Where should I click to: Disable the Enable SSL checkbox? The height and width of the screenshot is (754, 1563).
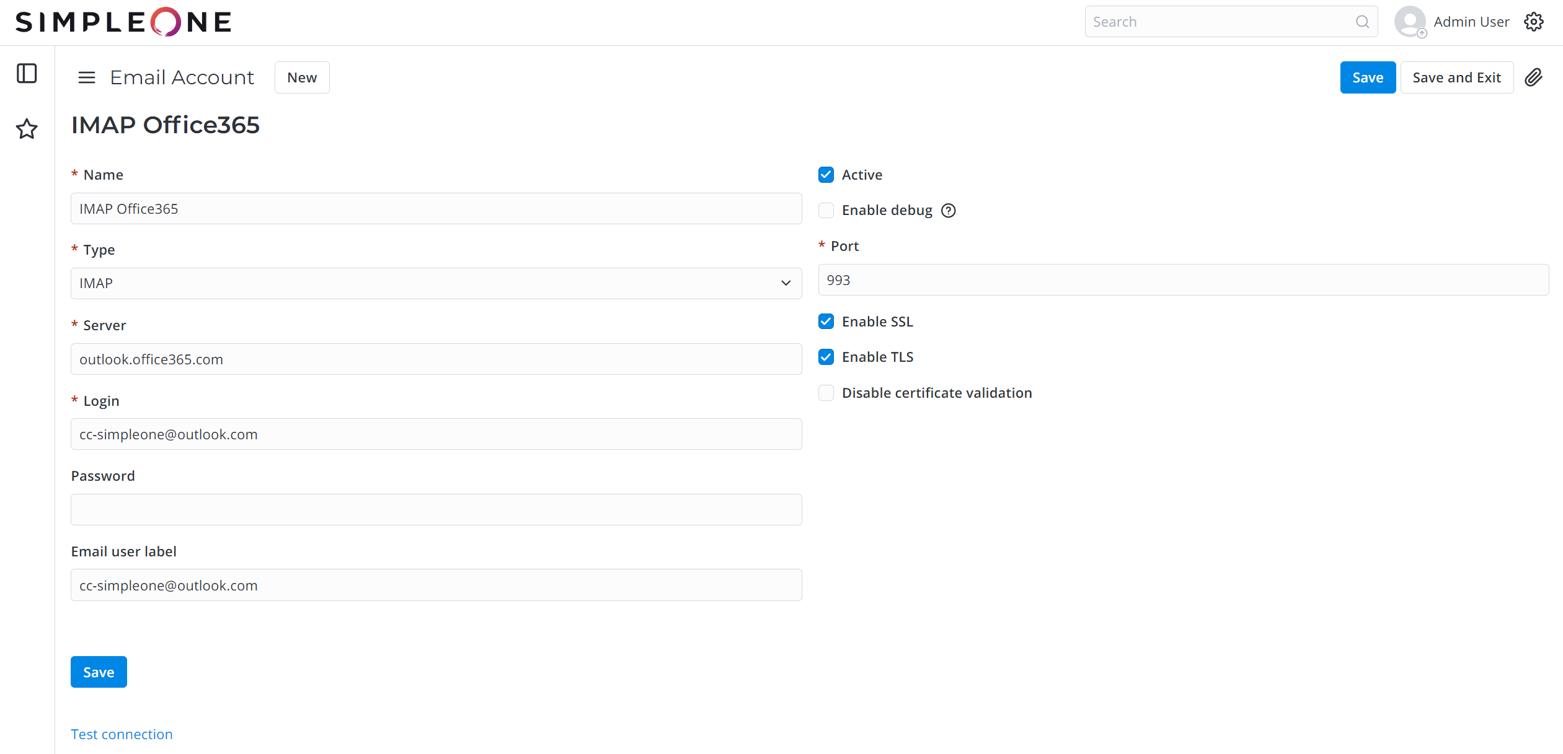click(x=826, y=322)
